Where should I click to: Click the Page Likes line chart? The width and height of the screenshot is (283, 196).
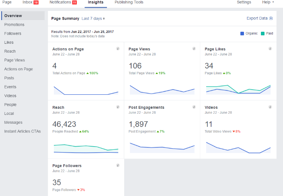[x=238, y=90]
